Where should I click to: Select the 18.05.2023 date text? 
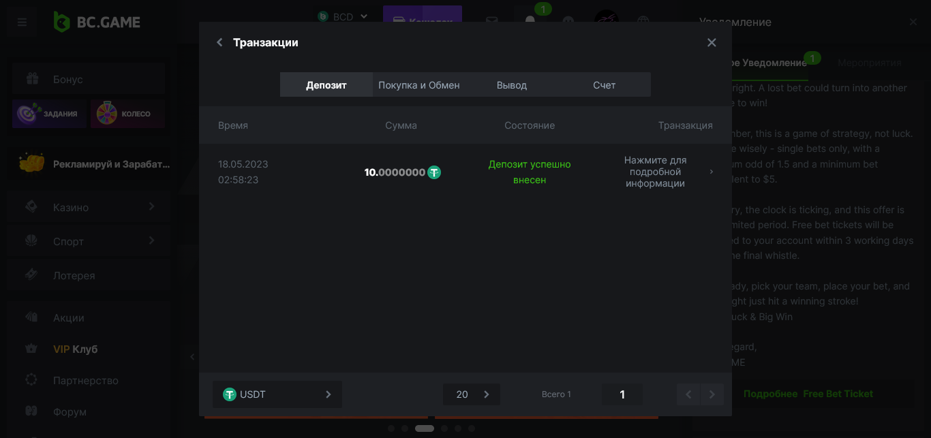click(243, 164)
